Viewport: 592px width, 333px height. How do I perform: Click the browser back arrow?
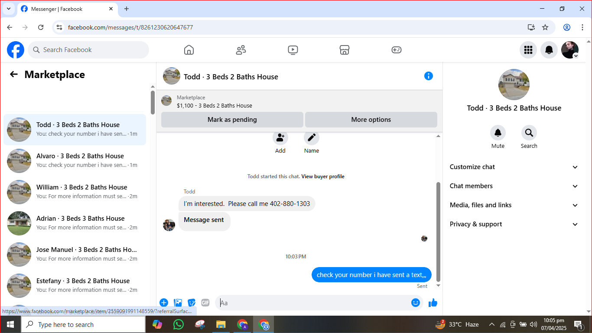coord(10,27)
